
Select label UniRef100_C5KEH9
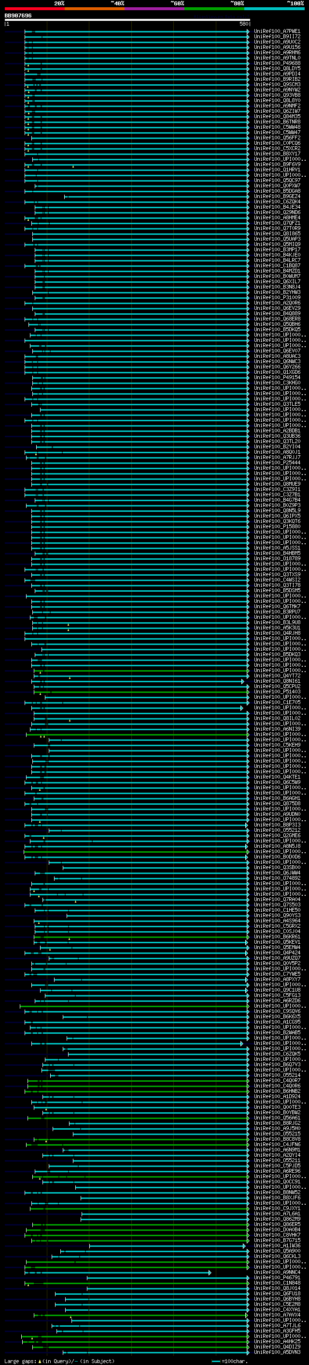pyautogui.click(x=277, y=745)
